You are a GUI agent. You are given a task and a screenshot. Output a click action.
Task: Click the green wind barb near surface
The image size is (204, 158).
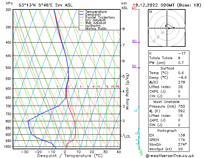[140, 152]
